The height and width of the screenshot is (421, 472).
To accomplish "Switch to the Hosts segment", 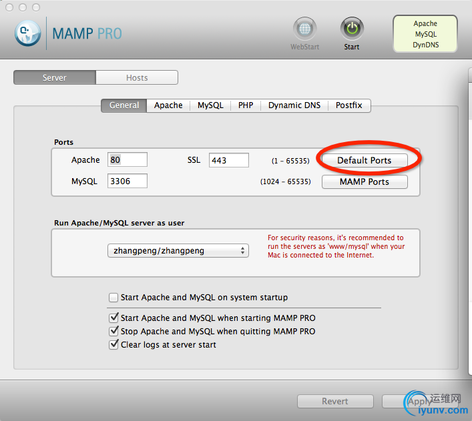I will point(137,77).
